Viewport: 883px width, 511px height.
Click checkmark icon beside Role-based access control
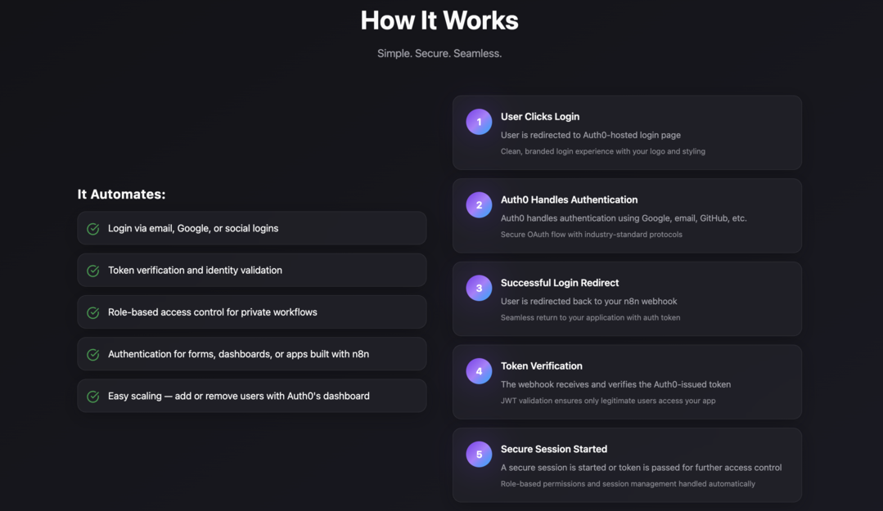click(x=93, y=312)
